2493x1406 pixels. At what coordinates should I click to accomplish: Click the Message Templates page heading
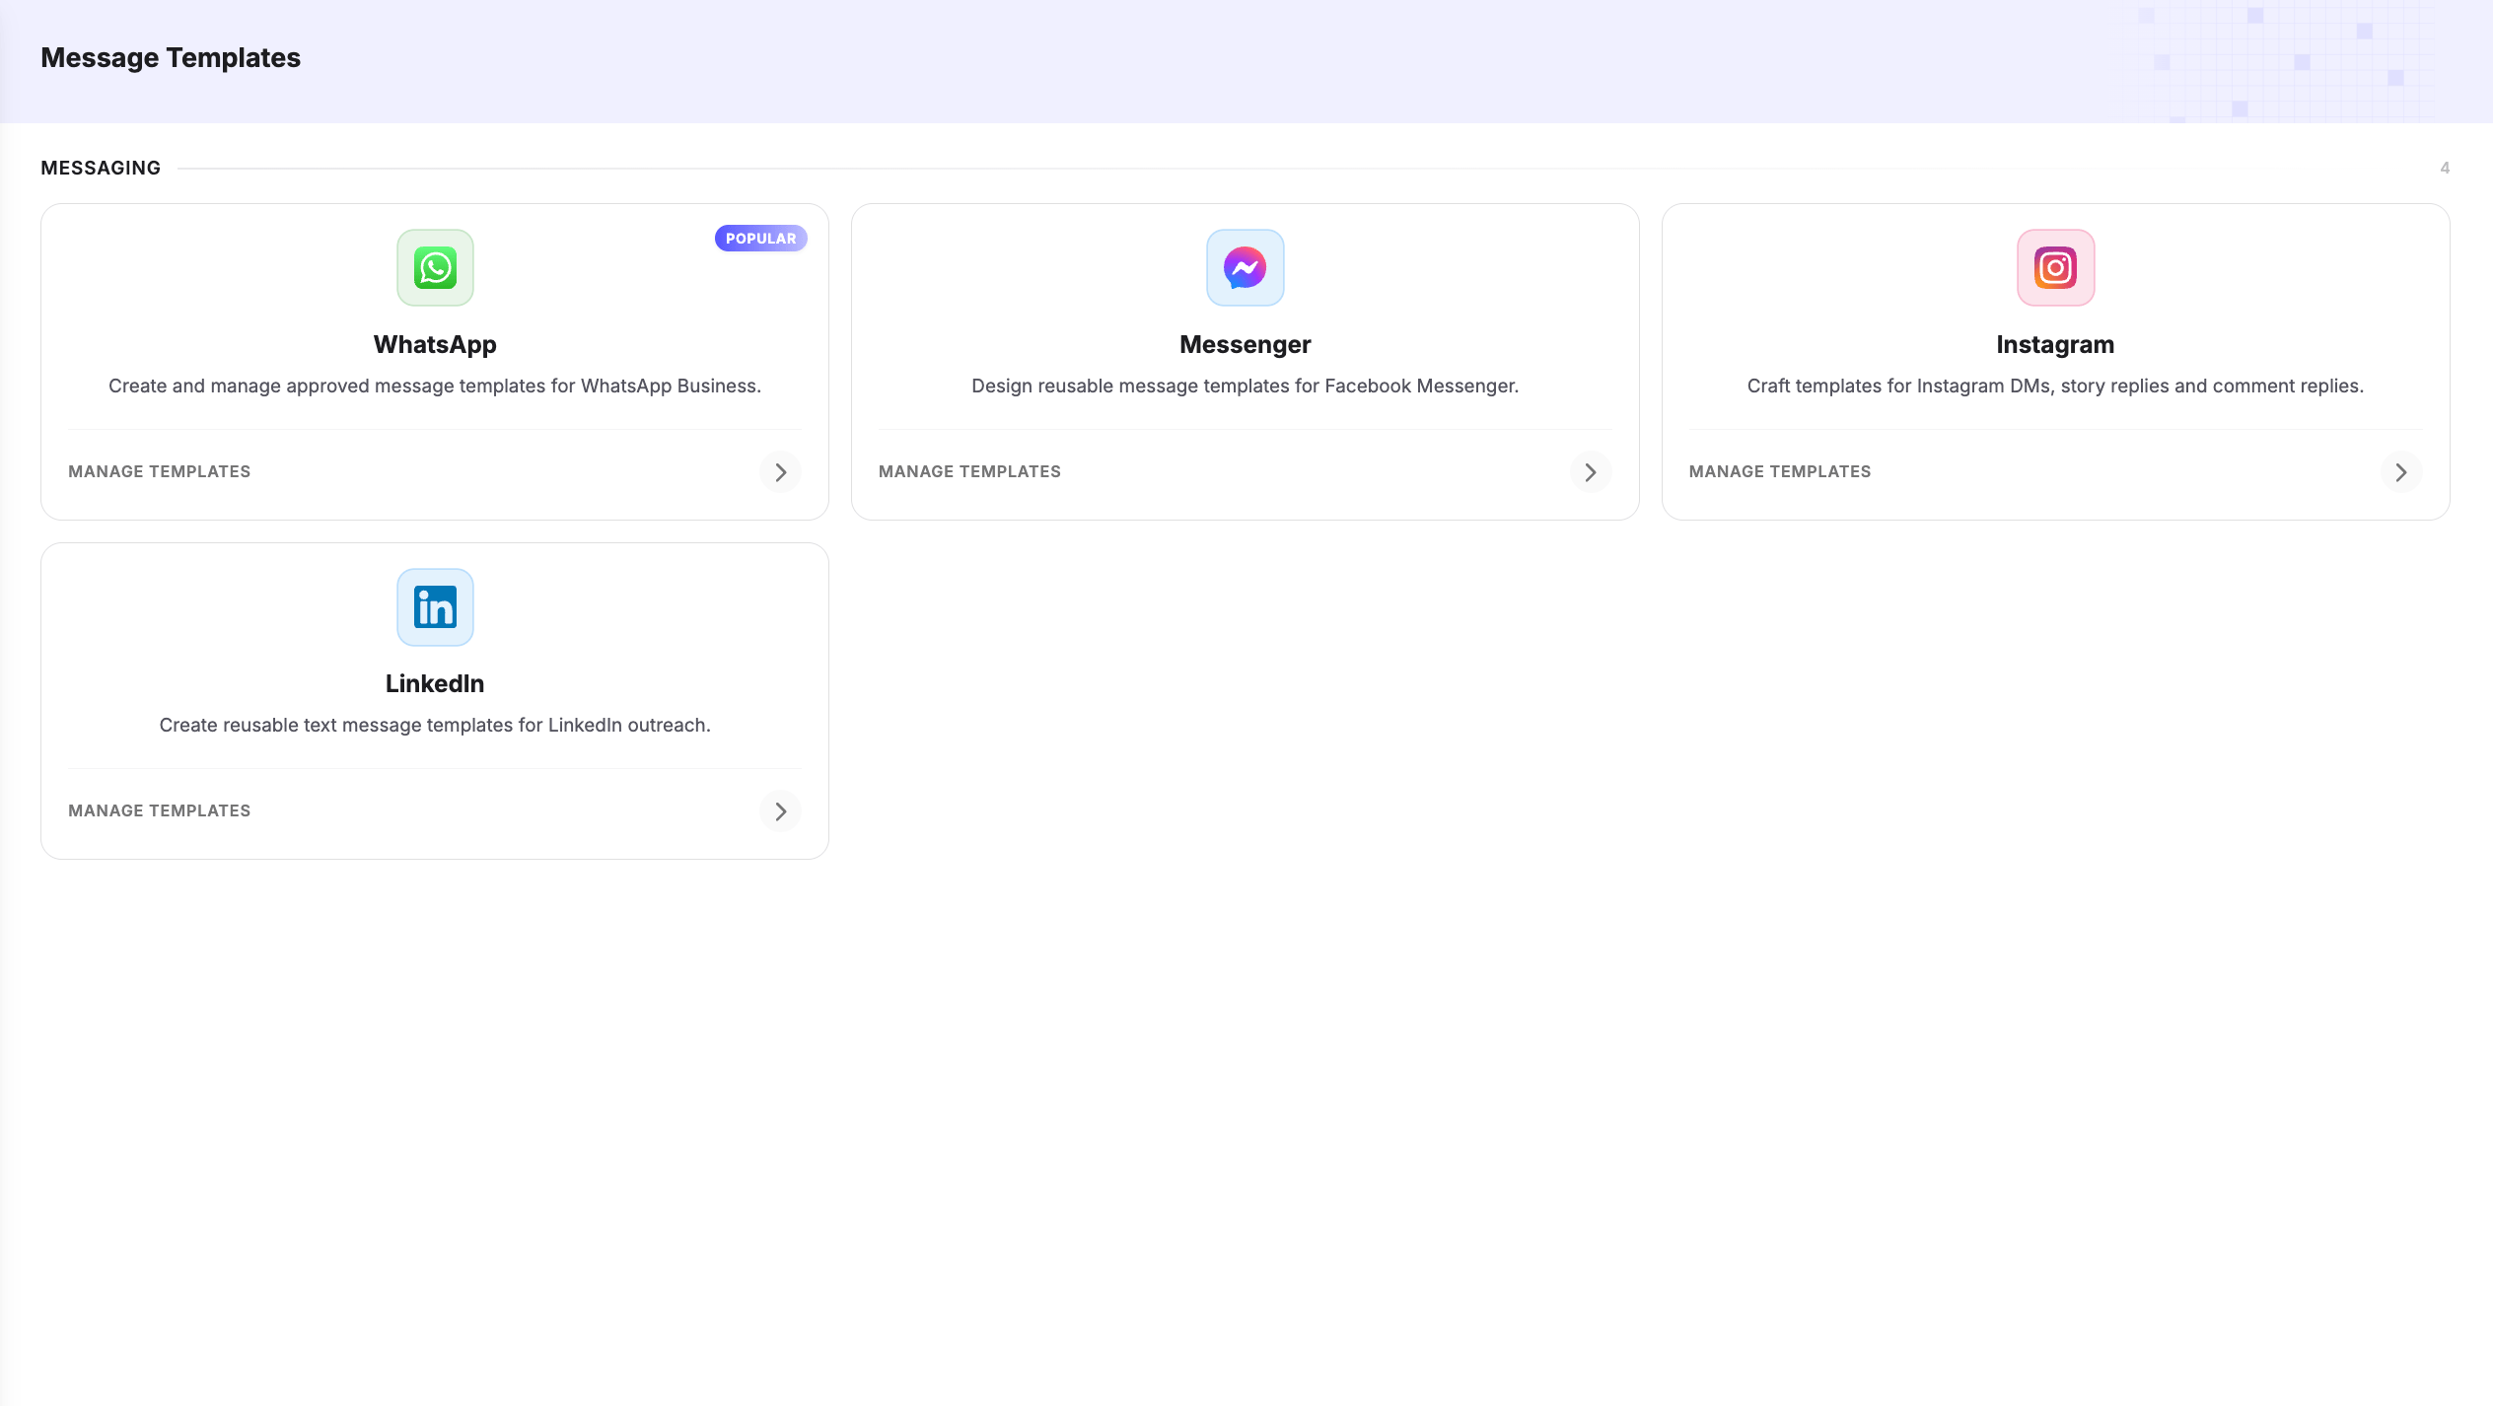(x=171, y=58)
